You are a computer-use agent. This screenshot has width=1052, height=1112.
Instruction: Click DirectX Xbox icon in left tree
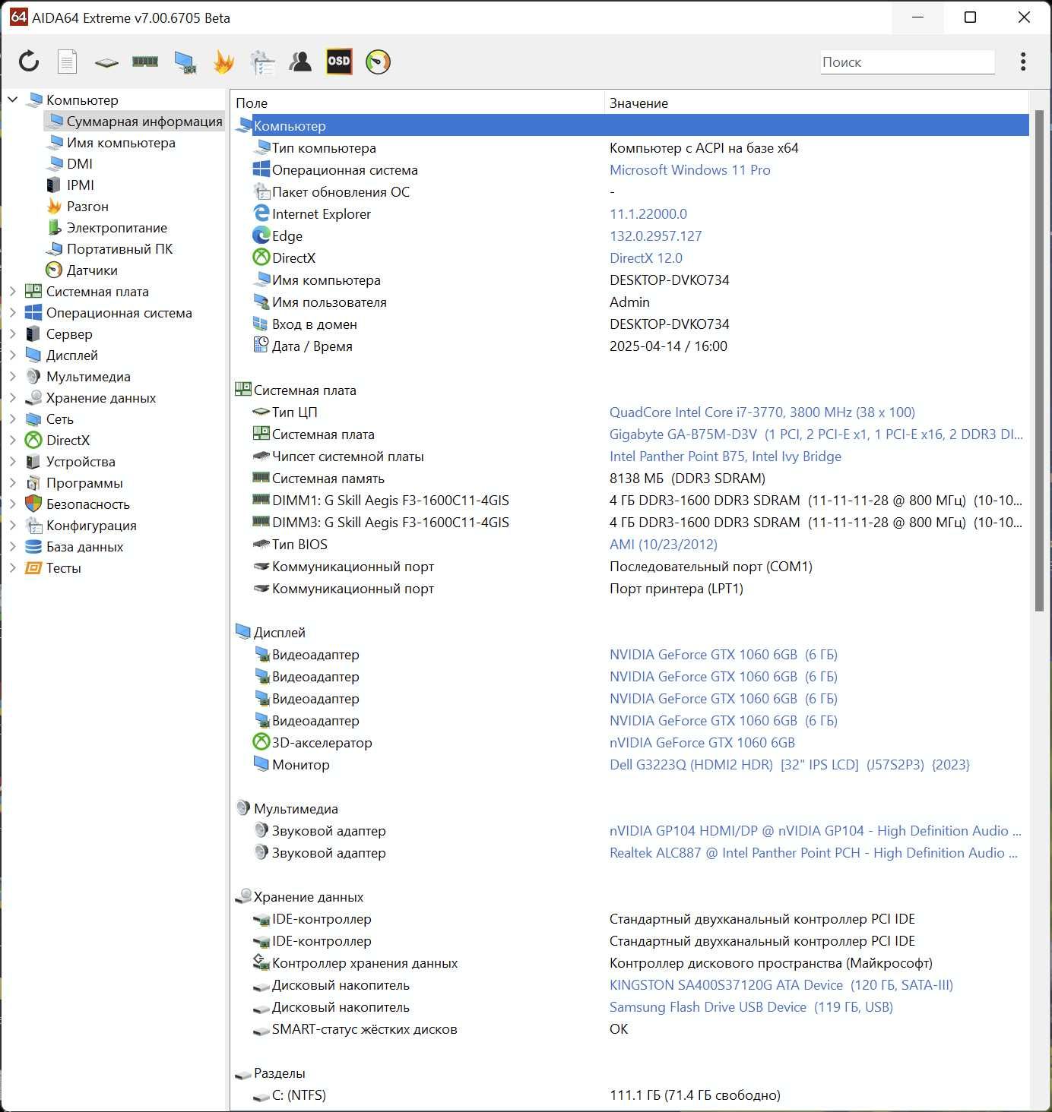click(33, 440)
